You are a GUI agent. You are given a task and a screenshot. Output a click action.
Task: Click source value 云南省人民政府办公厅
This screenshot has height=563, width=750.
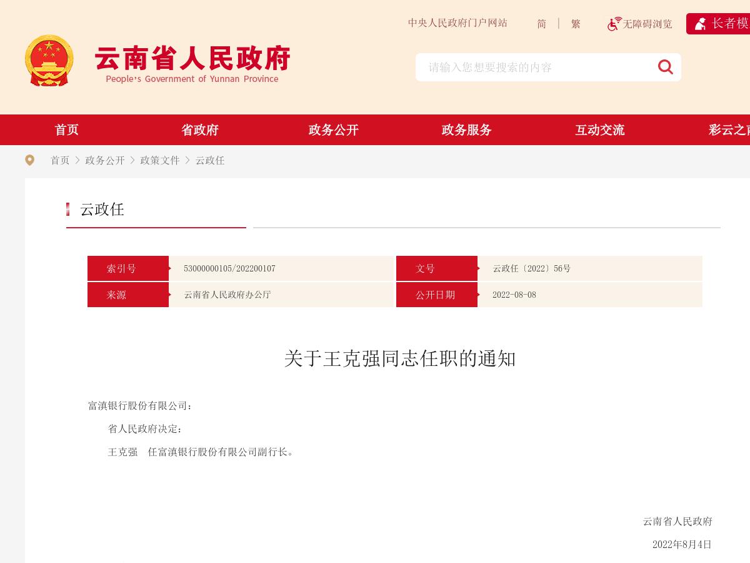point(227,295)
